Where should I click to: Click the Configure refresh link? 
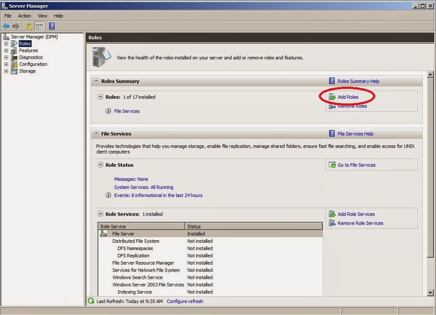point(185,301)
